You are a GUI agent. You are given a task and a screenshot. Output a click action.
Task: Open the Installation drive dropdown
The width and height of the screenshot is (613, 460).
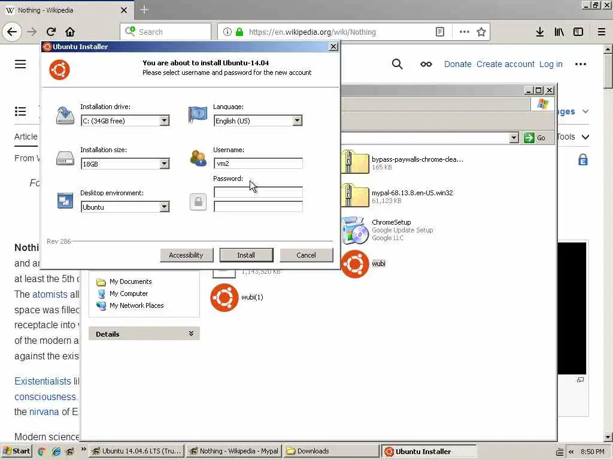[x=164, y=120]
